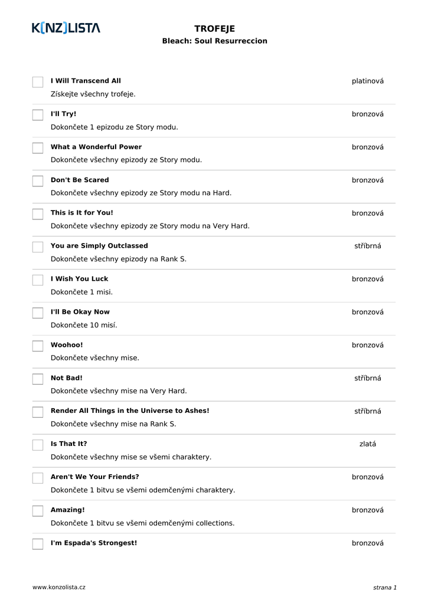428x604 pixels.
Task: Click the 'TROFEJE' page heading
Action: (214, 29)
